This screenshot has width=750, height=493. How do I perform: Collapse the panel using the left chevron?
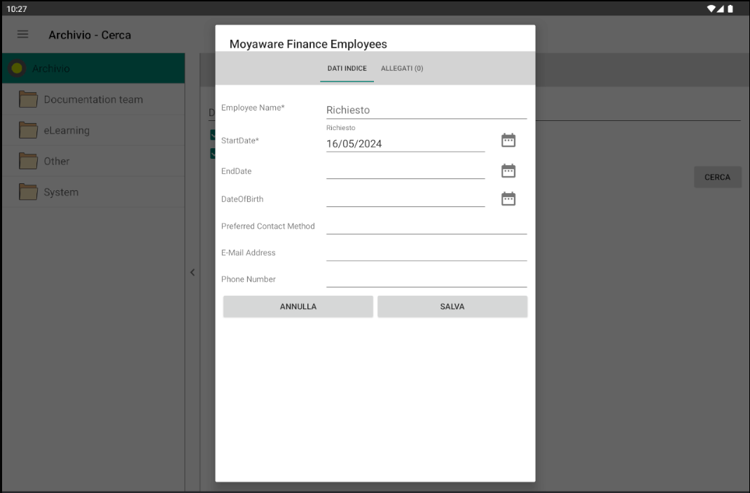(193, 273)
